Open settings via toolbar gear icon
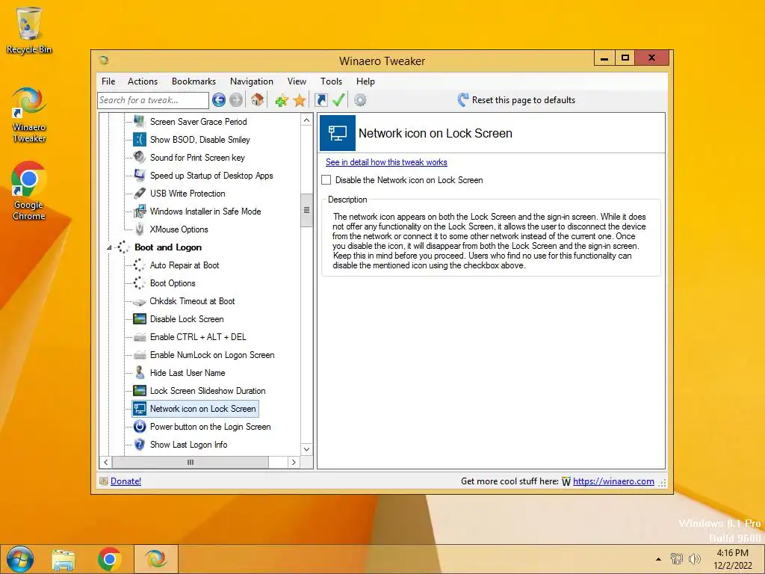This screenshot has height=574, width=765. 360,100
